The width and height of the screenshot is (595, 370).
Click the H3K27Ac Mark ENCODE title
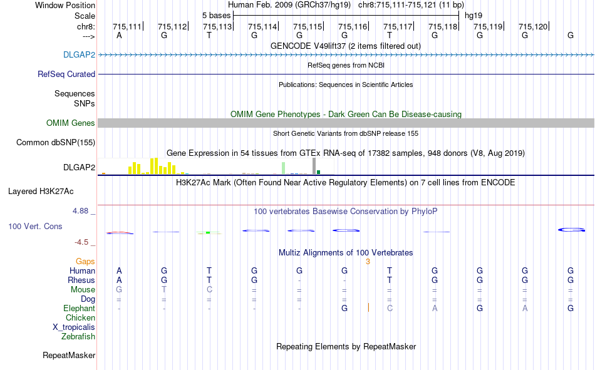point(345,183)
